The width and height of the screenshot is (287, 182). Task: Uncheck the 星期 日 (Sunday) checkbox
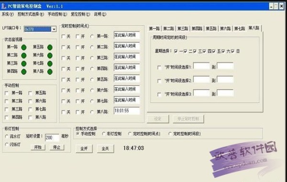pos(232,51)
